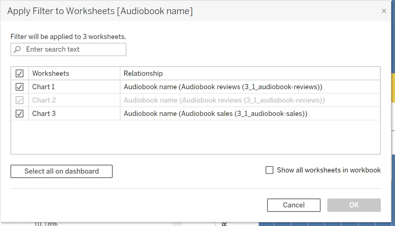The height and width of the screenshot is (226, 395).
Task: Click the Apply Filter to Worksheets title
Action: click(100, 11)
